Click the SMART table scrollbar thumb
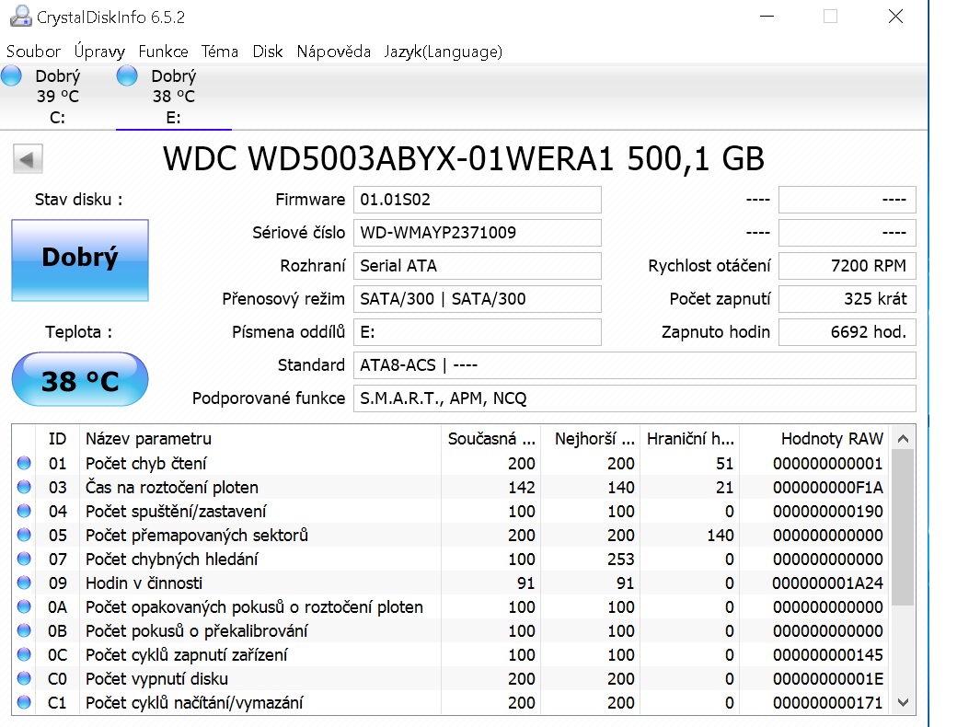 click(x=903, y=527)
